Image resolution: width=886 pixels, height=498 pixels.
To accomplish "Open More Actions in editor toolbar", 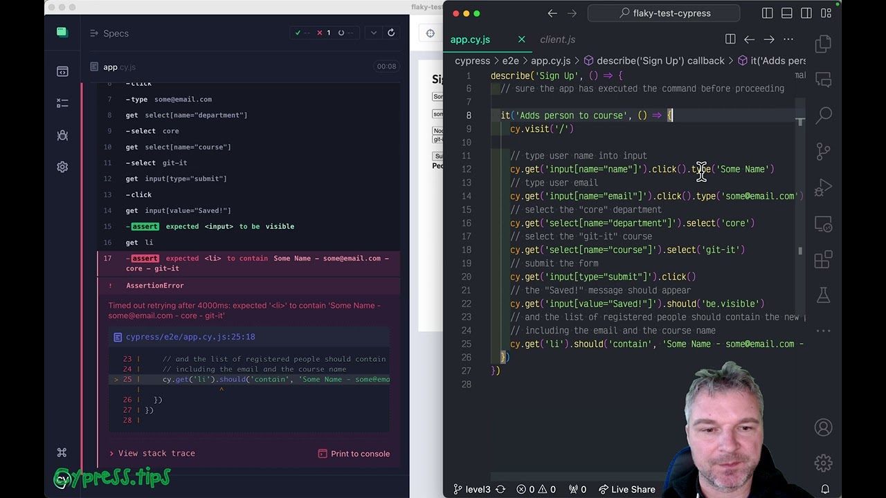I will 788,39.
